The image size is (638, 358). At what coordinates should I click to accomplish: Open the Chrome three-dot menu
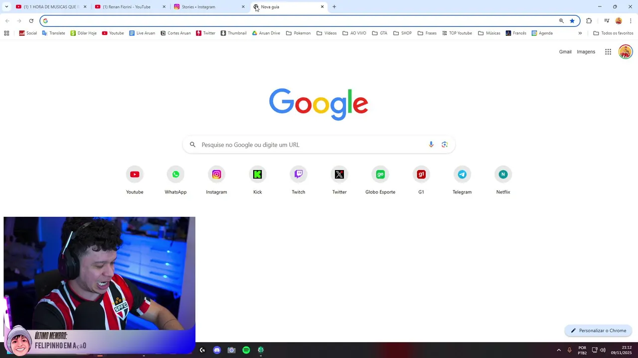pos(631,21)
